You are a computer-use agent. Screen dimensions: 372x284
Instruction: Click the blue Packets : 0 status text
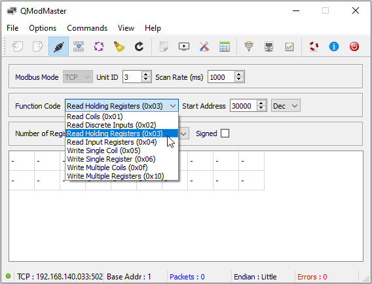(187, 277)
